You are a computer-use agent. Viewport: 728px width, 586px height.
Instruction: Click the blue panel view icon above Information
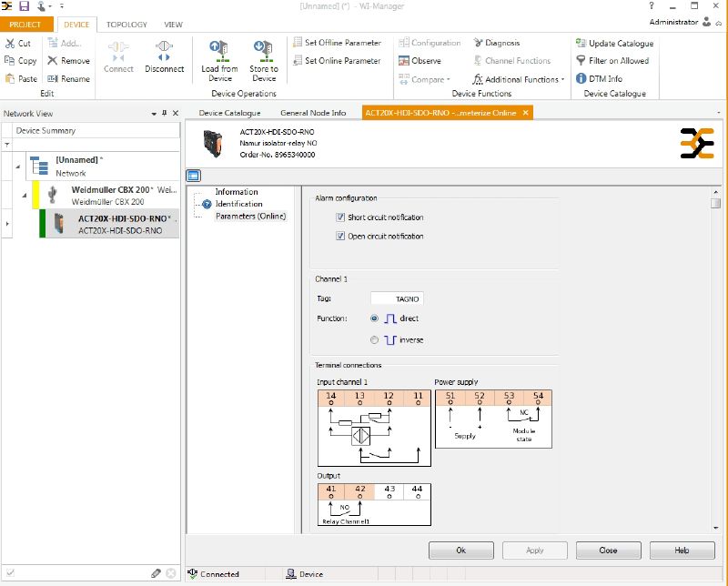[193, 176]
